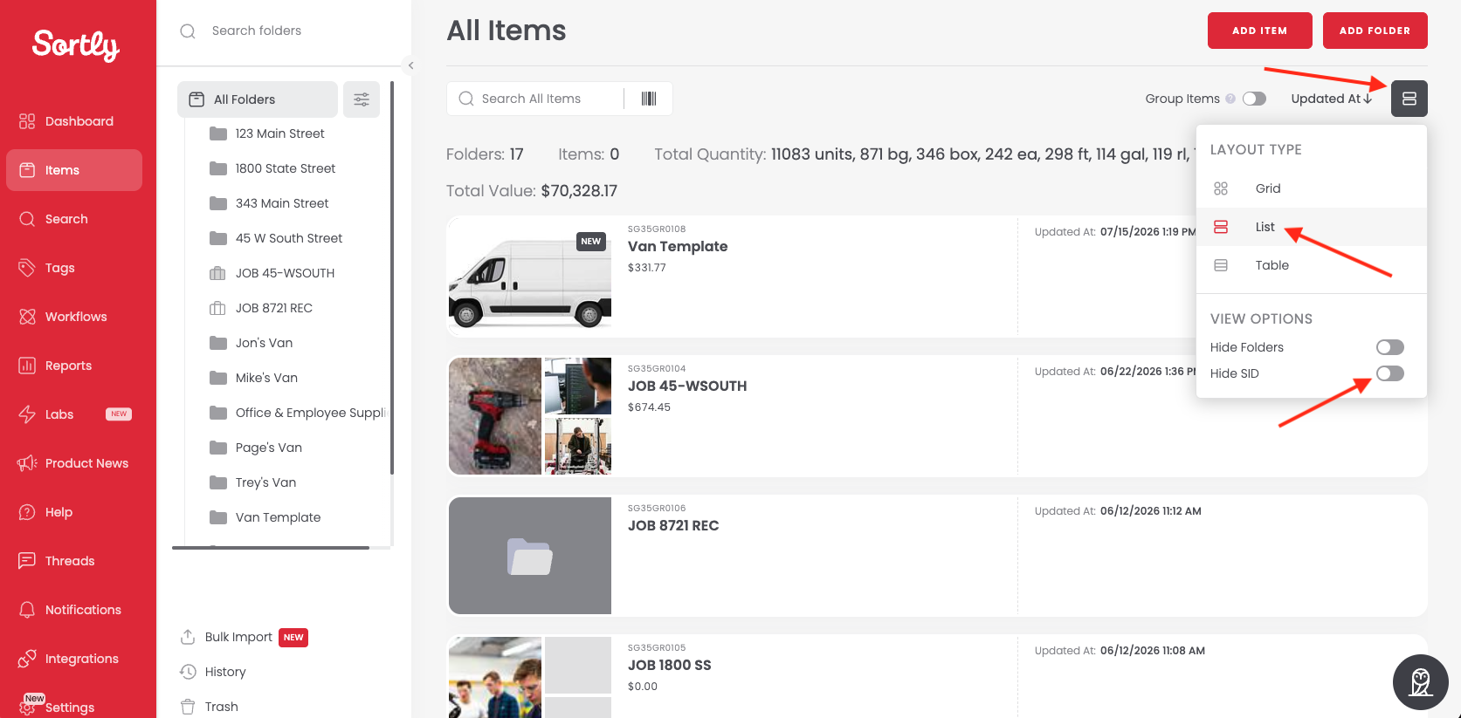Click the Settings gear icon
Screen dimensions: 1461x718
click(27, 708)
